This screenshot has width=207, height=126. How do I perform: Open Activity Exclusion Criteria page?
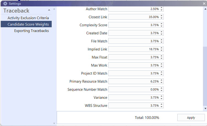[28, 18]
